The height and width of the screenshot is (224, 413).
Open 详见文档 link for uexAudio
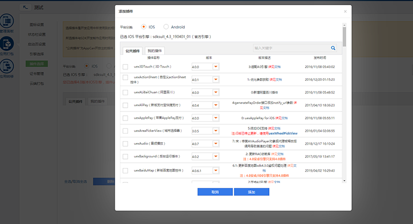279,146
